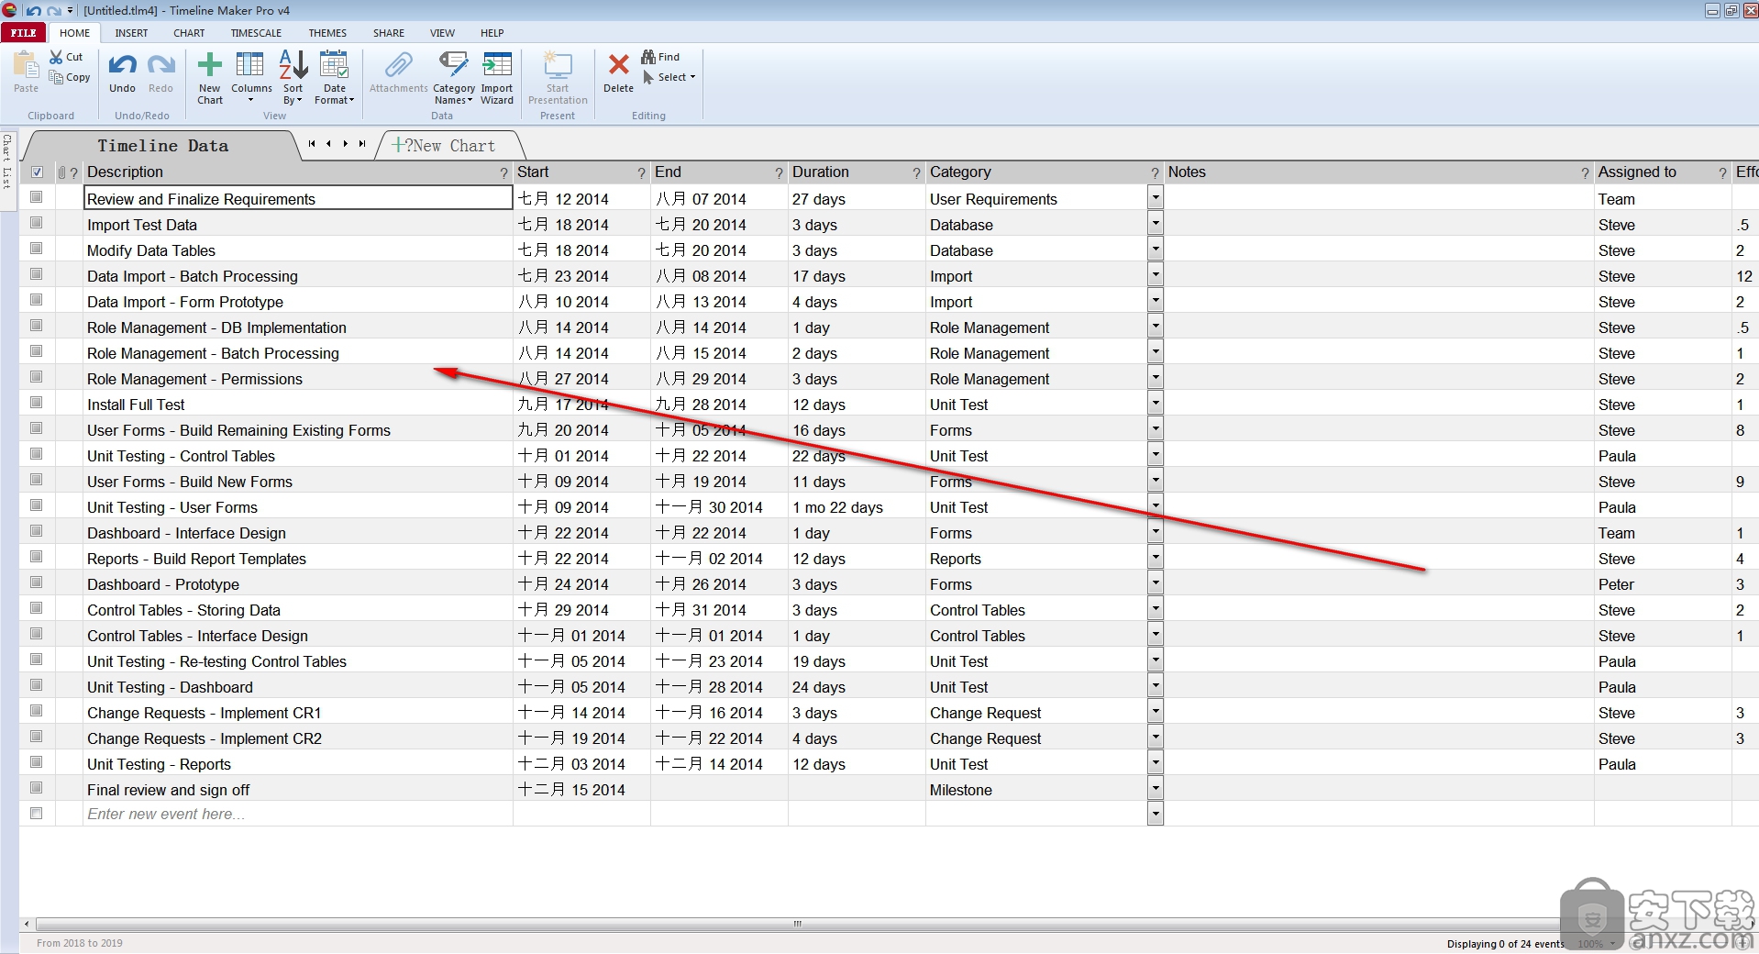Check the box for Unit Testing - Reports

pyautogui.click(x=37, y=762)
